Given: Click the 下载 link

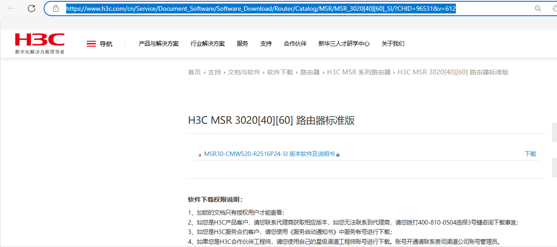Looking at the screenshot, I should [x=530, y=154].
